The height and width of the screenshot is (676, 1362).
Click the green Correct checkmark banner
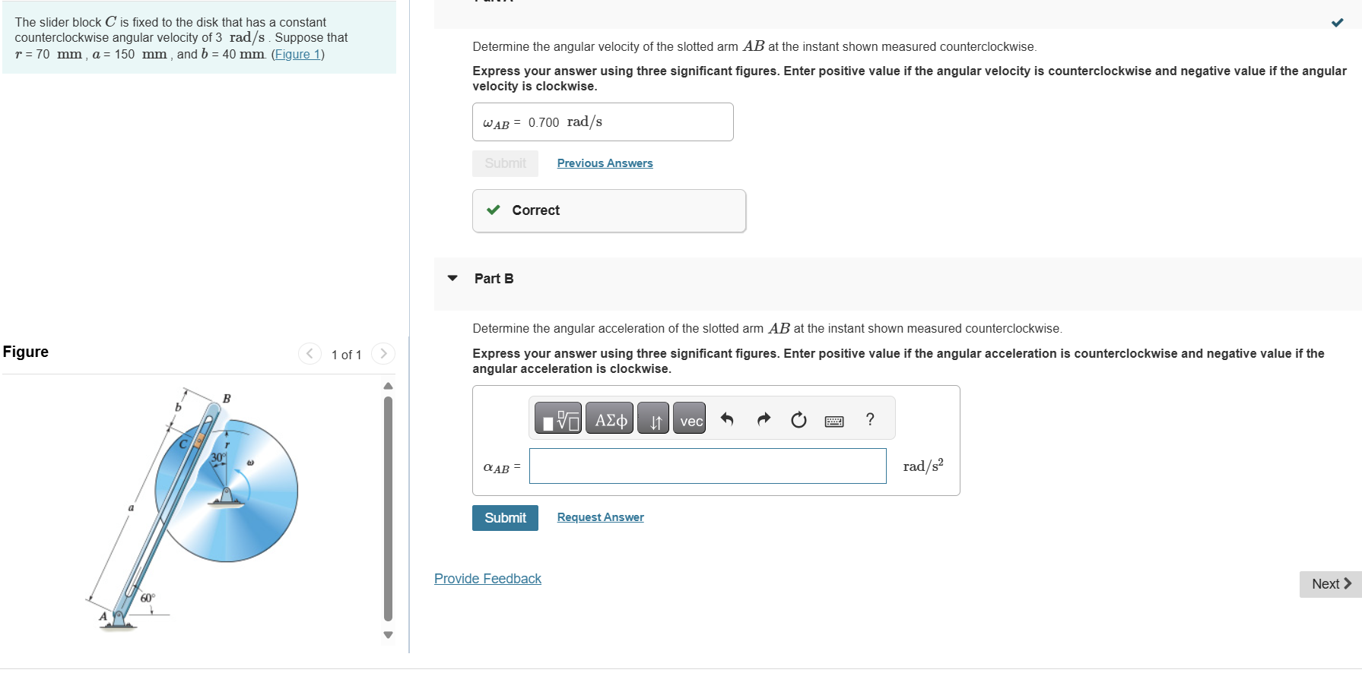495,210
